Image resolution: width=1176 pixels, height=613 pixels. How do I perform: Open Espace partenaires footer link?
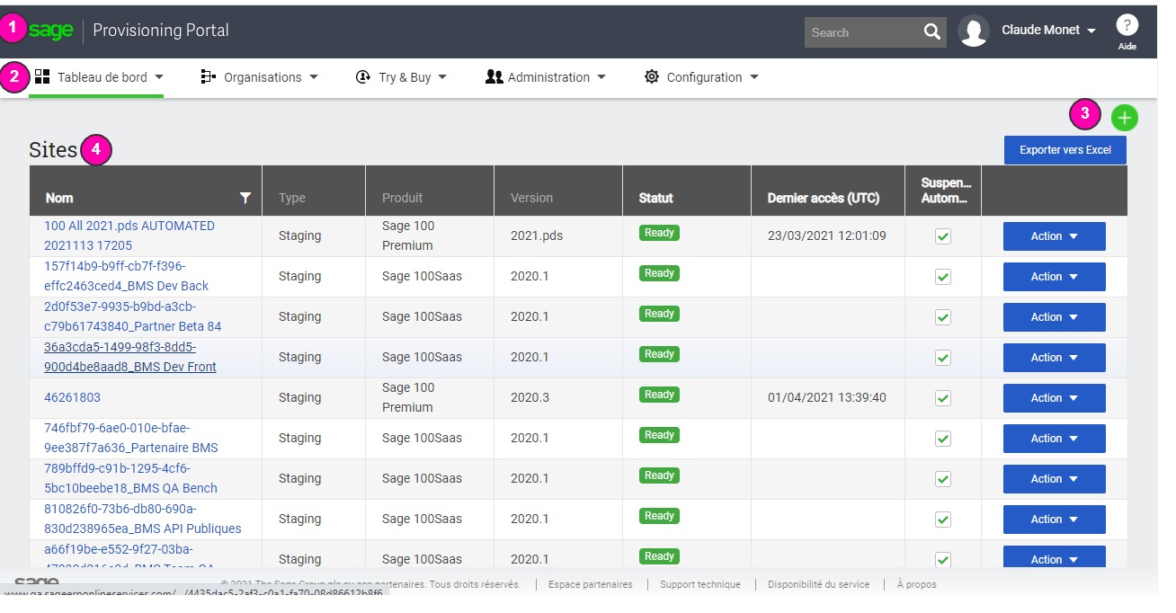[591, 584]
